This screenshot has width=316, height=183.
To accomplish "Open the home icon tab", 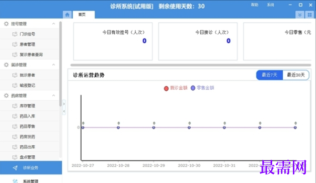I will click(67, 15).
